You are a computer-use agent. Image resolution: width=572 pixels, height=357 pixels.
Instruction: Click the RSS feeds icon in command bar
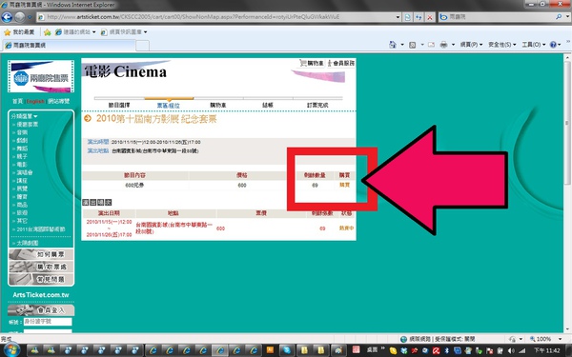412,45
